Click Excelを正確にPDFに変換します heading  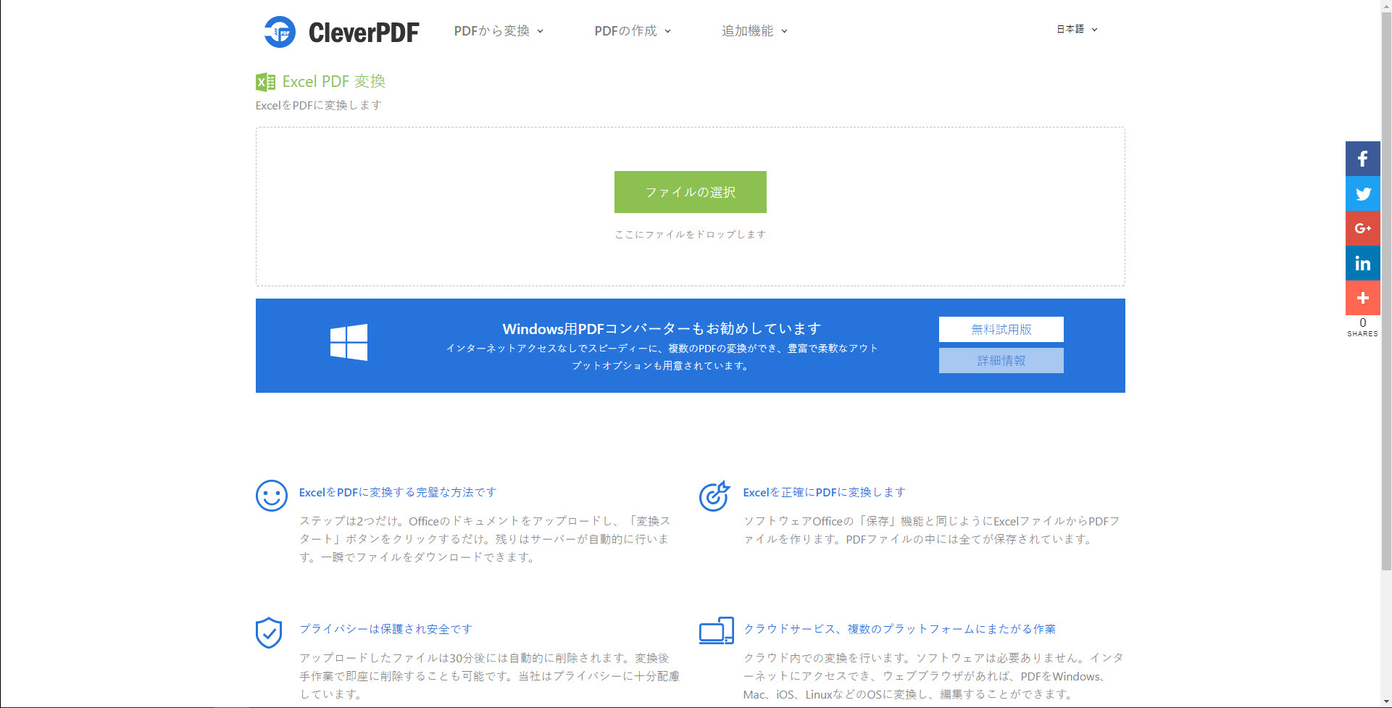pos(825,492)
